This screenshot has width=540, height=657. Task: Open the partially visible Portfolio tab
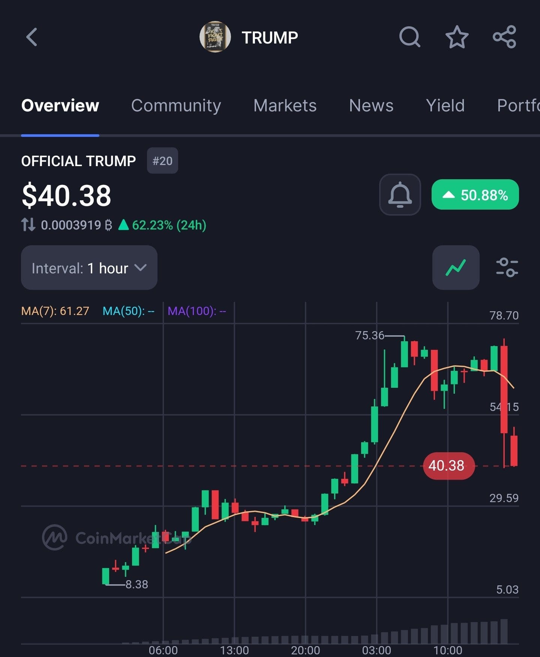coord(518,105)
